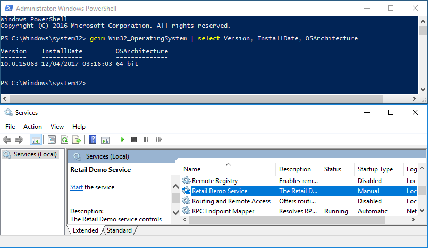Screen dimensions: 428x248
Task: Open the Action menu
Action: [x=32, y=127]
